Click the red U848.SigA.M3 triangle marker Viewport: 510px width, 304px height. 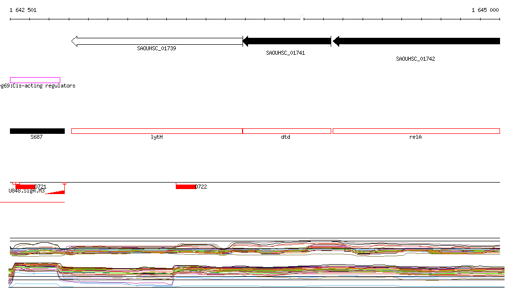pyautogui.click(x=58, y=192)
